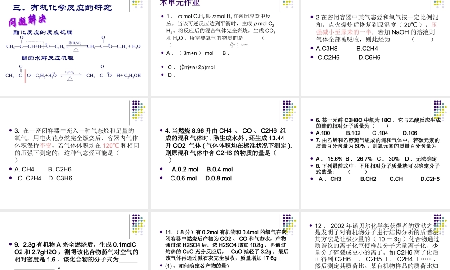The width and height of the screenshot is (450, 270).
Task: Click red text 压强减小至原来的一半
Action: pyautogui.click(x=376, y=28)
